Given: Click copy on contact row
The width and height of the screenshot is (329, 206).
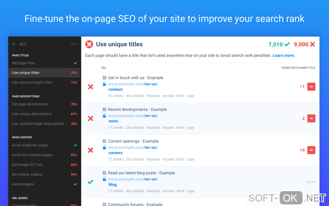Looking at the screenshot, I should 191,96.
